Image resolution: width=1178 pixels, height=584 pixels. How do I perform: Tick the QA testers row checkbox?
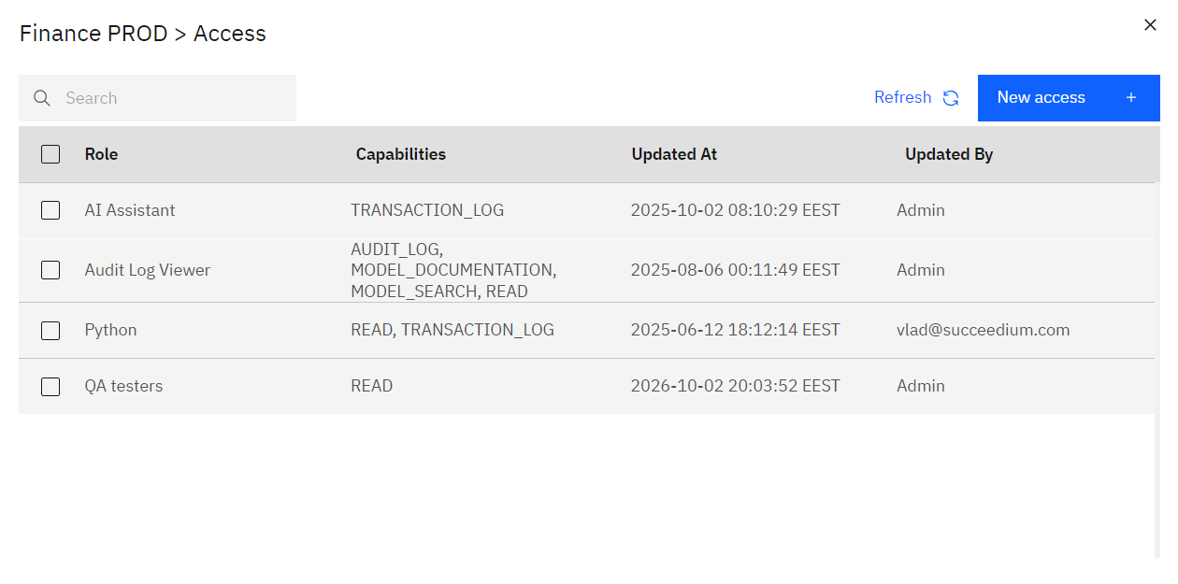(x=50, y=386)
